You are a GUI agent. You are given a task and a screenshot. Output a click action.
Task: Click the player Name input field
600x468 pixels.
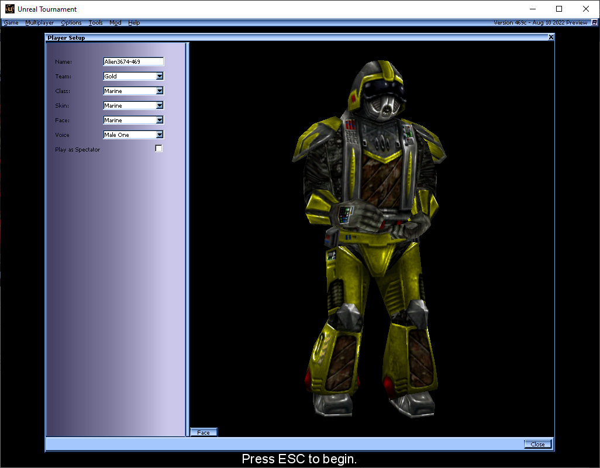(x=133, y=61)
